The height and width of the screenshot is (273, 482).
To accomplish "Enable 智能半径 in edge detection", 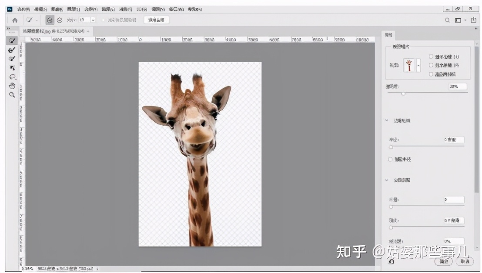I will pos(390,159).
